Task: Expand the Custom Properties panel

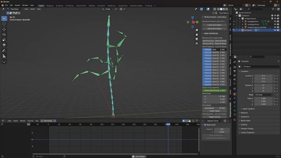Action: pos(247,133)
